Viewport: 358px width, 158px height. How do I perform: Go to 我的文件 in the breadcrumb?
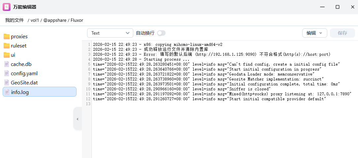[15, 20]
